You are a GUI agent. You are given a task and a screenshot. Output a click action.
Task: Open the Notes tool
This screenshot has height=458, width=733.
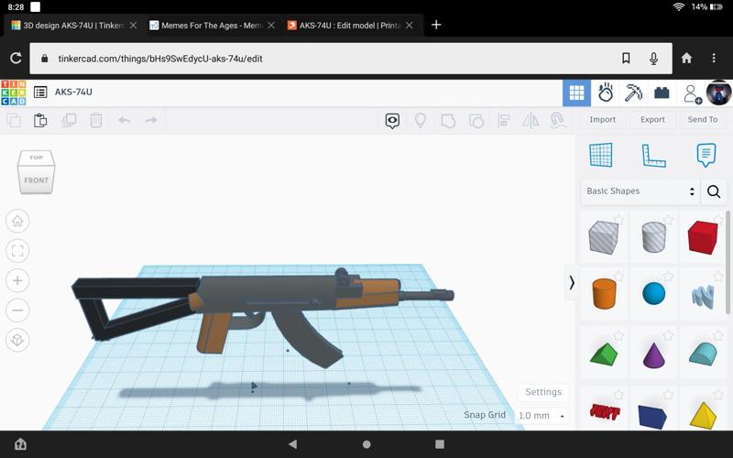click(x=706, y=155)
